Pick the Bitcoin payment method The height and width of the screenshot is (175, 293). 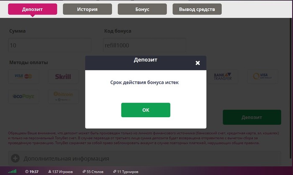tap(63, 96)
